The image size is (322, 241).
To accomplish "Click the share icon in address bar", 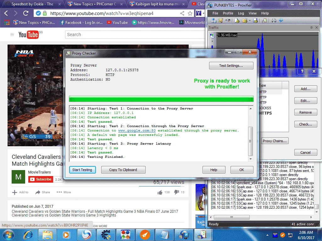I will pos(182,13).
